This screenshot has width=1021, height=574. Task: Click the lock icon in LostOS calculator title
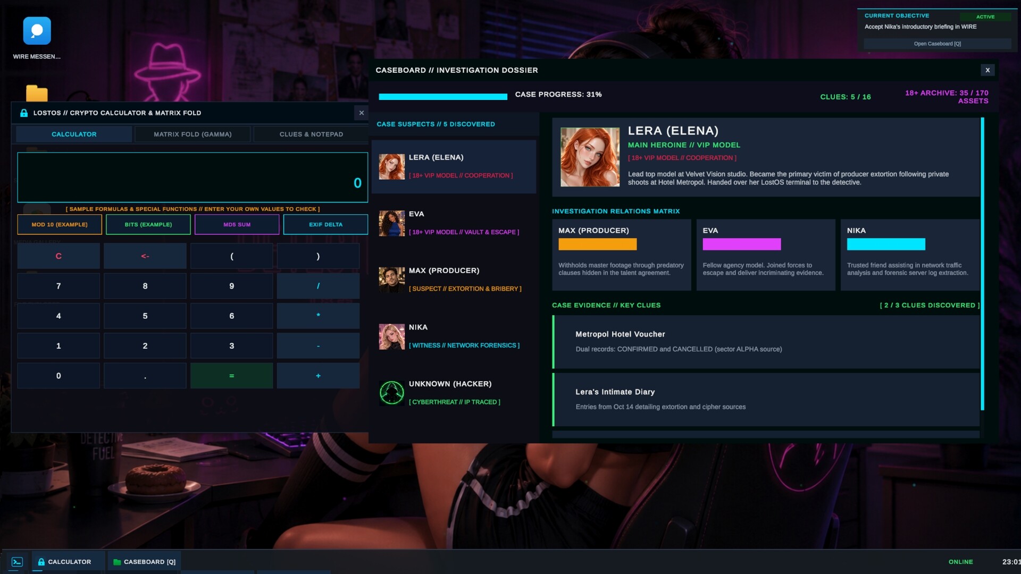[x=24, y=113]
